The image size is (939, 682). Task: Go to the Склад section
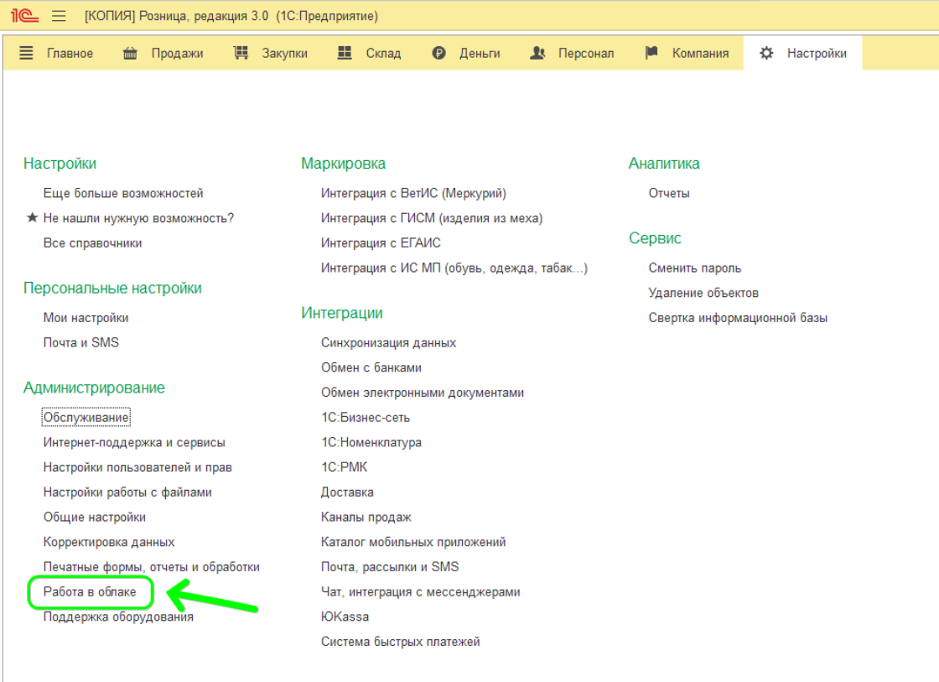tap(383, 54)
